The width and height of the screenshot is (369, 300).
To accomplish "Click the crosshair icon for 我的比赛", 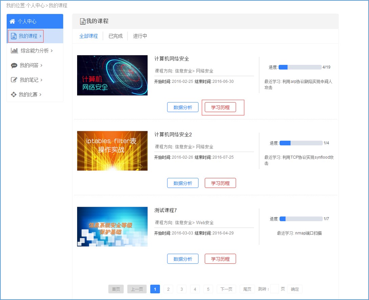I will (14, 94).
